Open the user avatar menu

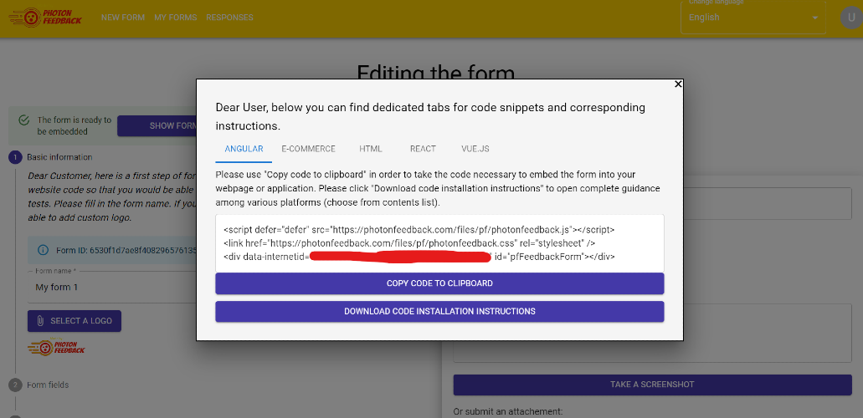[x=851, y=17]
